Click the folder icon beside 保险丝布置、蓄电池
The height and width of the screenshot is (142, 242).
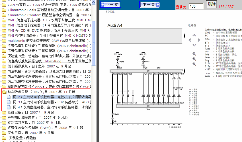4,56
